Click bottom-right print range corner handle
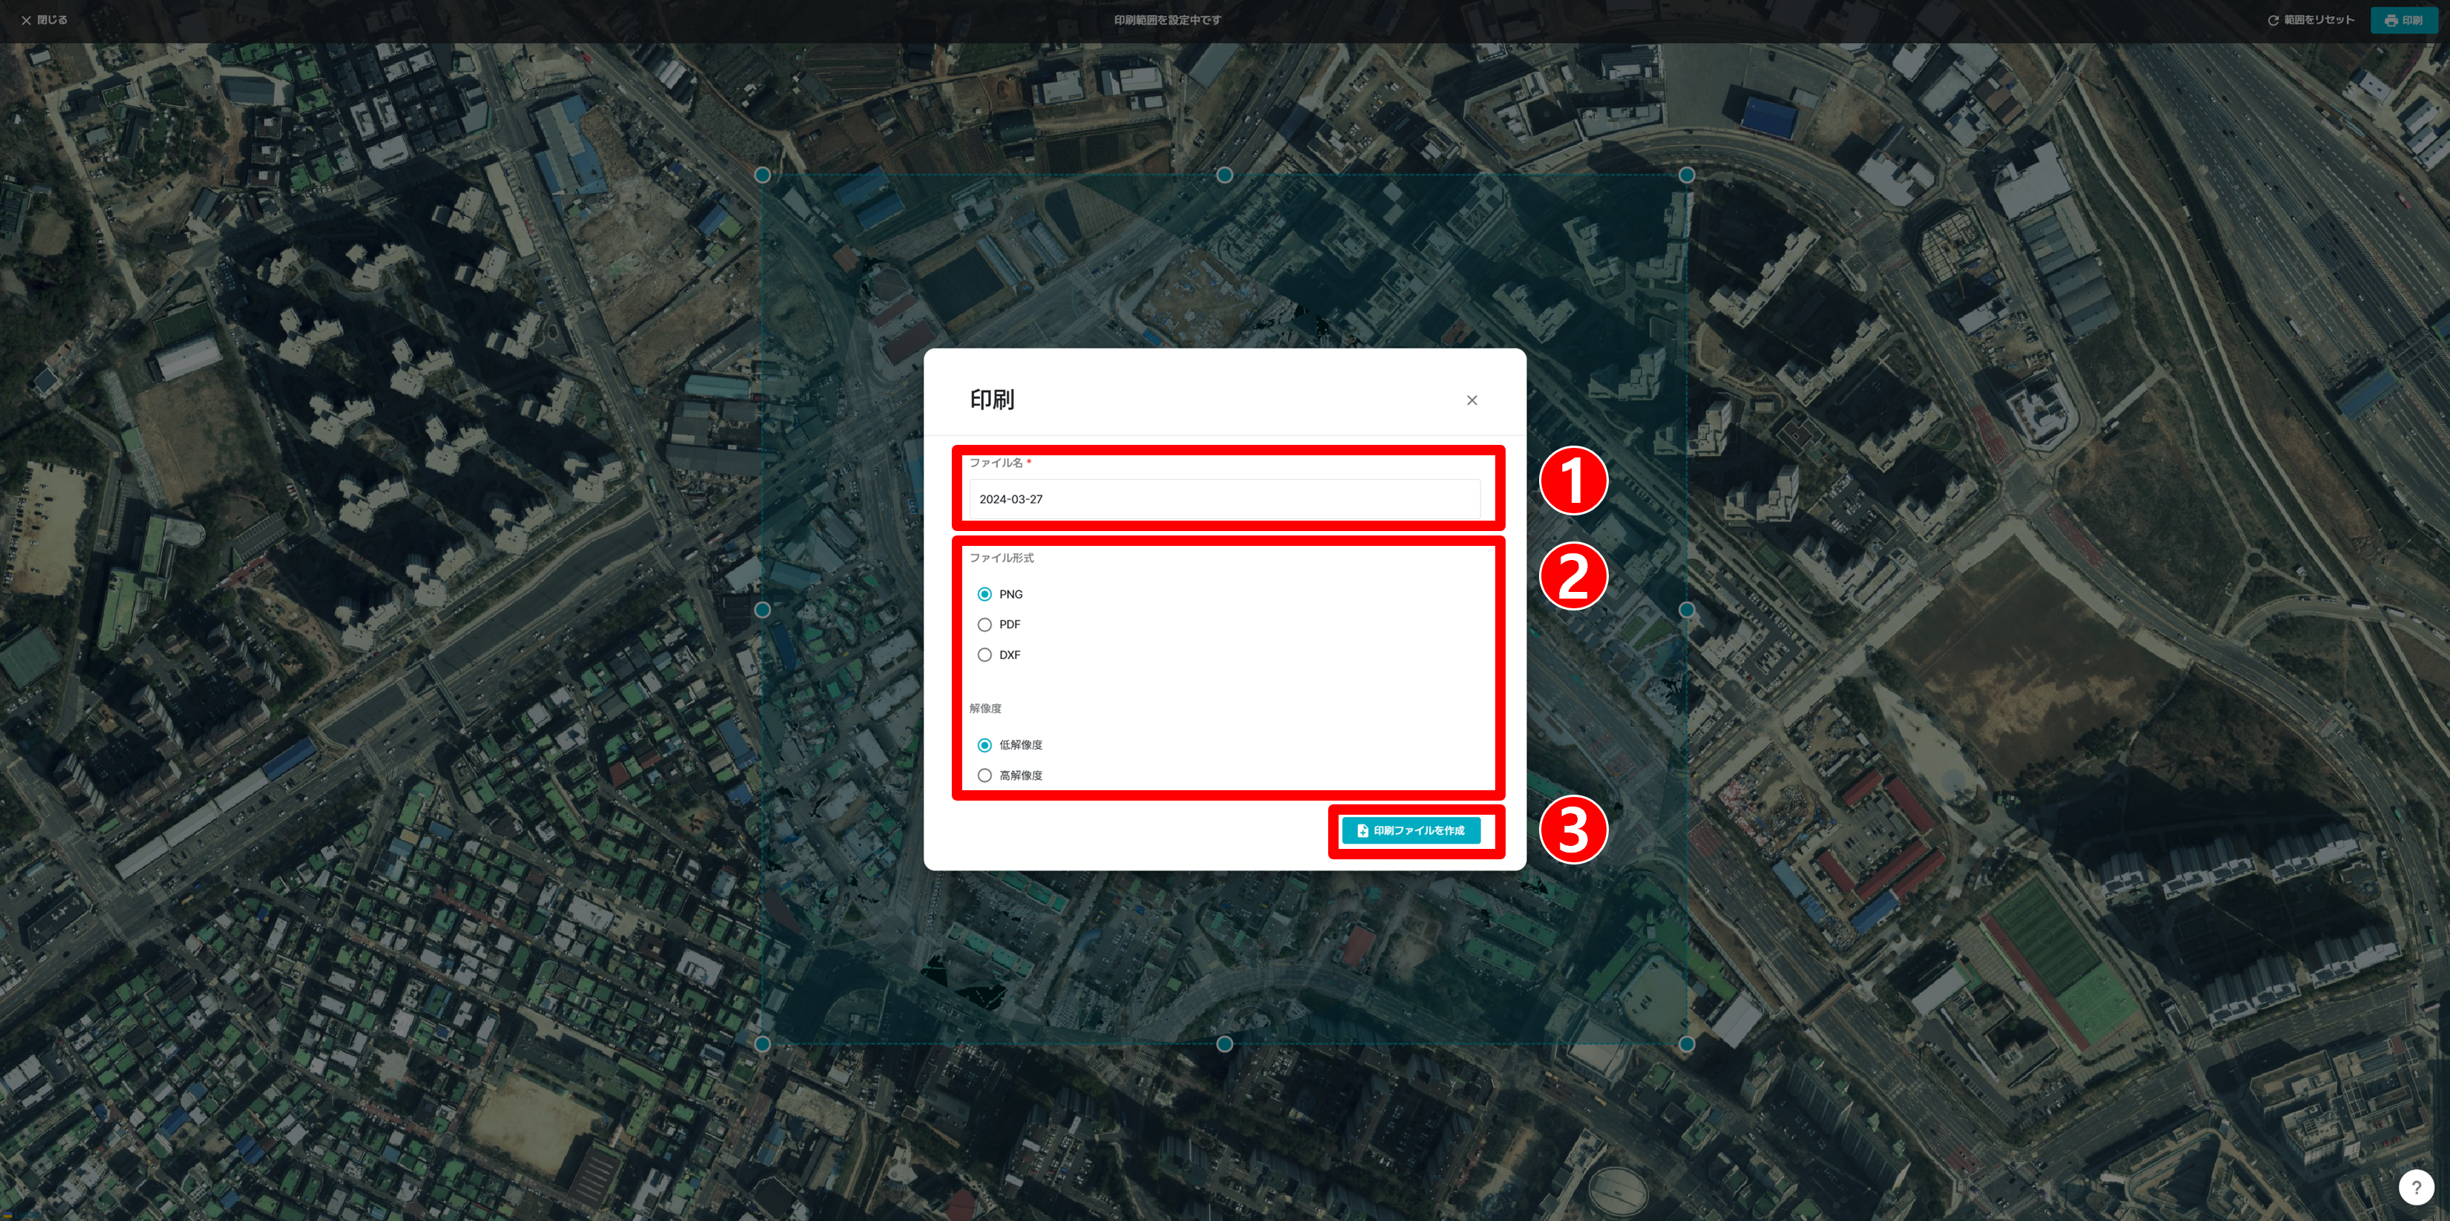Screen dimensions: 2450x1221 (x=1686, y=1044)
